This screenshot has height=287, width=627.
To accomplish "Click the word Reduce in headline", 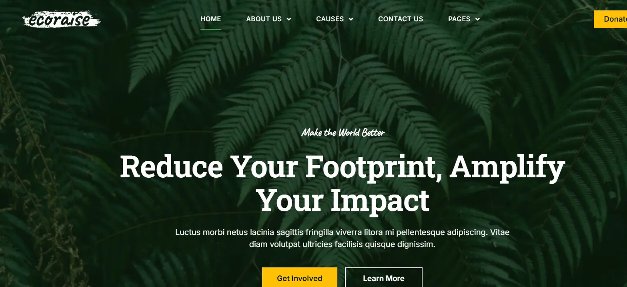I will [171, 166].
